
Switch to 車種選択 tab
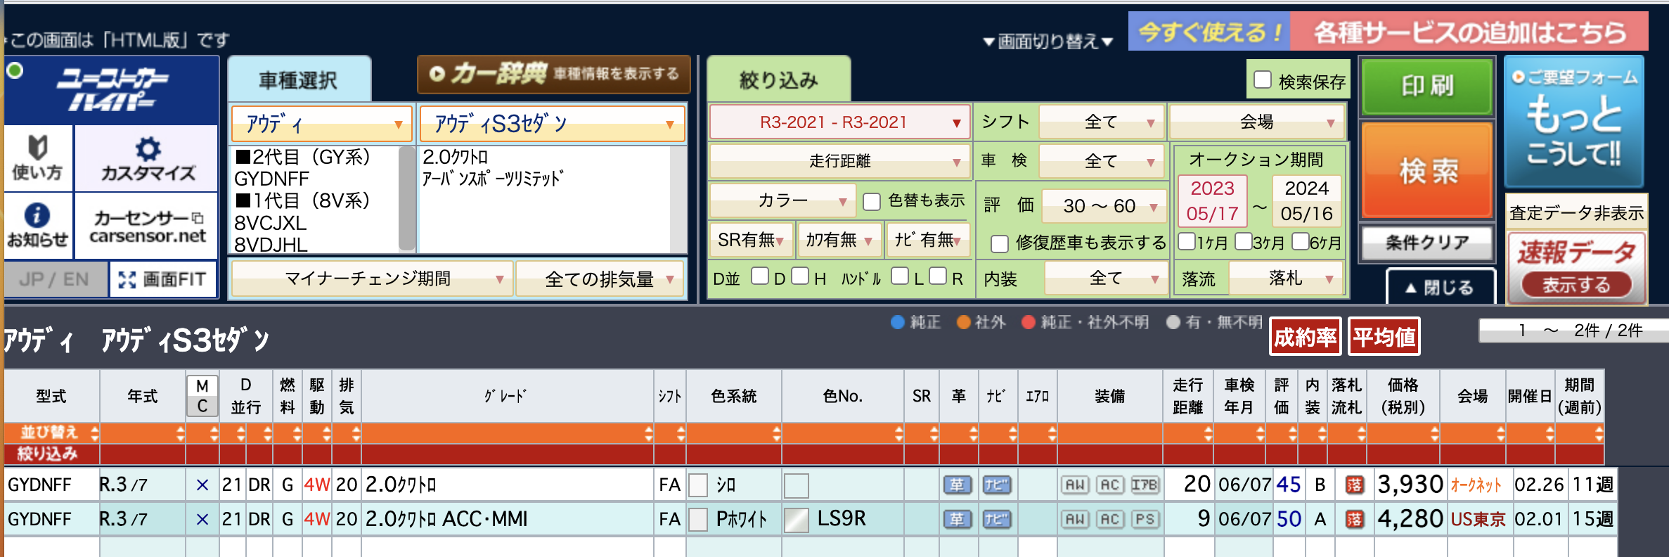point(299,79)
